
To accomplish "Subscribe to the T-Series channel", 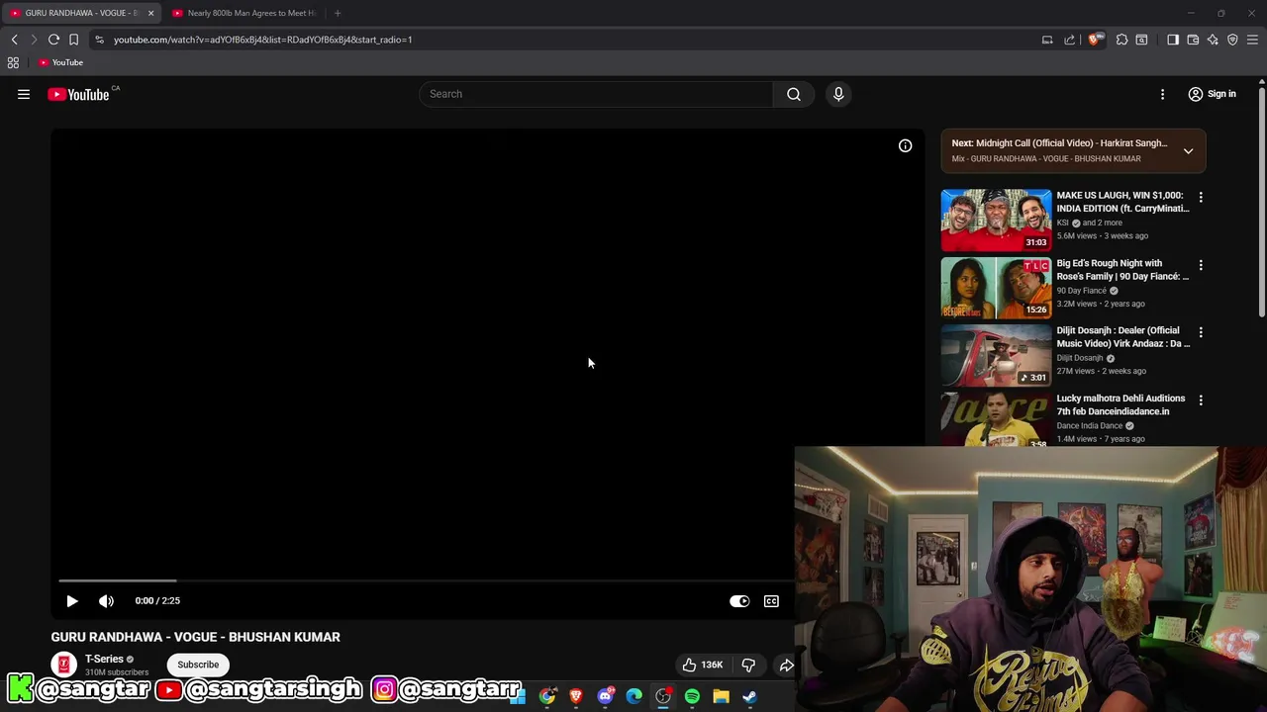I will coord(198,665).
